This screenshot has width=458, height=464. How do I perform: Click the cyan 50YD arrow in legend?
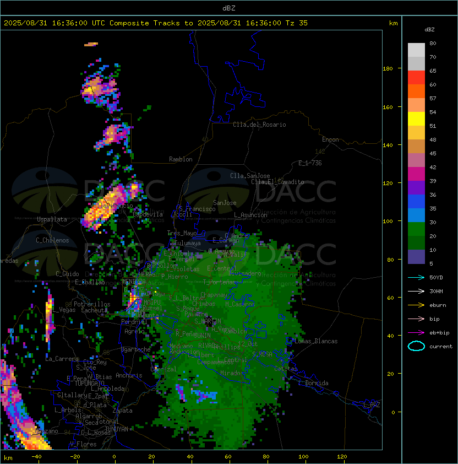click(x=416, y=277)
